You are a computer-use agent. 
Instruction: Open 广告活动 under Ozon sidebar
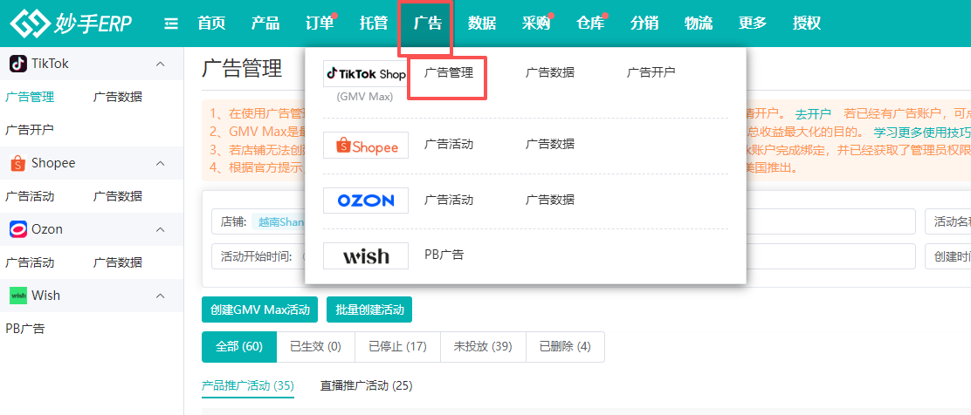click(30, 262)
